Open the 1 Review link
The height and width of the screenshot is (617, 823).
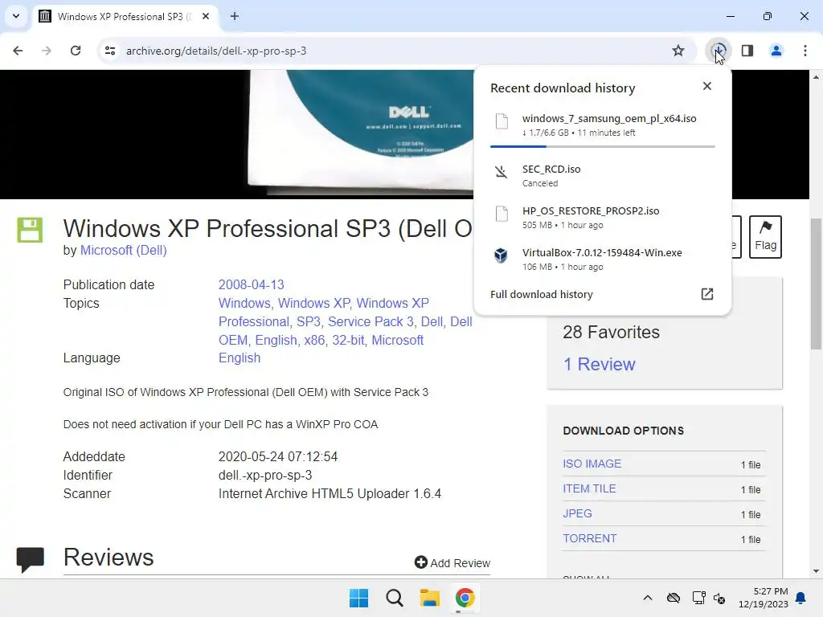(x=599, y=364)
